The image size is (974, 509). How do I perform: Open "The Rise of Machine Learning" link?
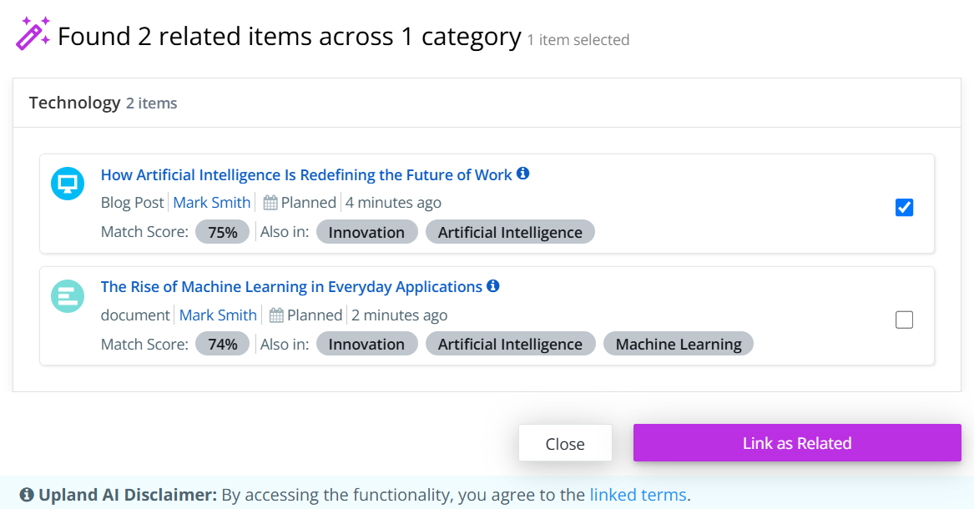coord(291,287)
